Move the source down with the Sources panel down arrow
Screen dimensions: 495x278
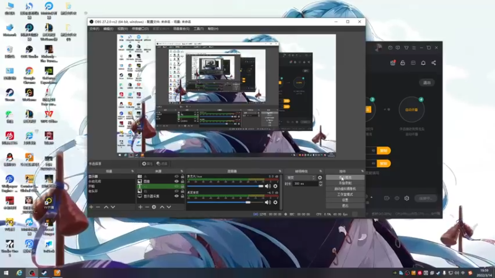point(169,207)
